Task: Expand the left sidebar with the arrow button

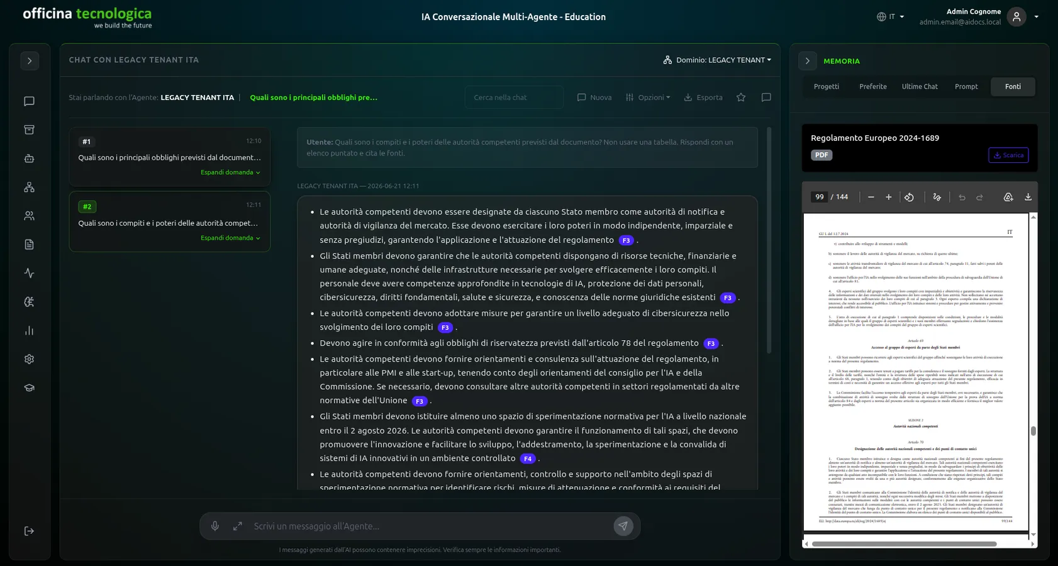Action: [x=30, y=61]
